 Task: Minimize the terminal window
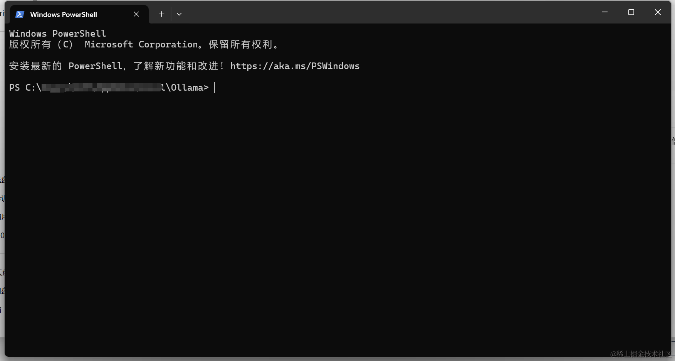604,12
